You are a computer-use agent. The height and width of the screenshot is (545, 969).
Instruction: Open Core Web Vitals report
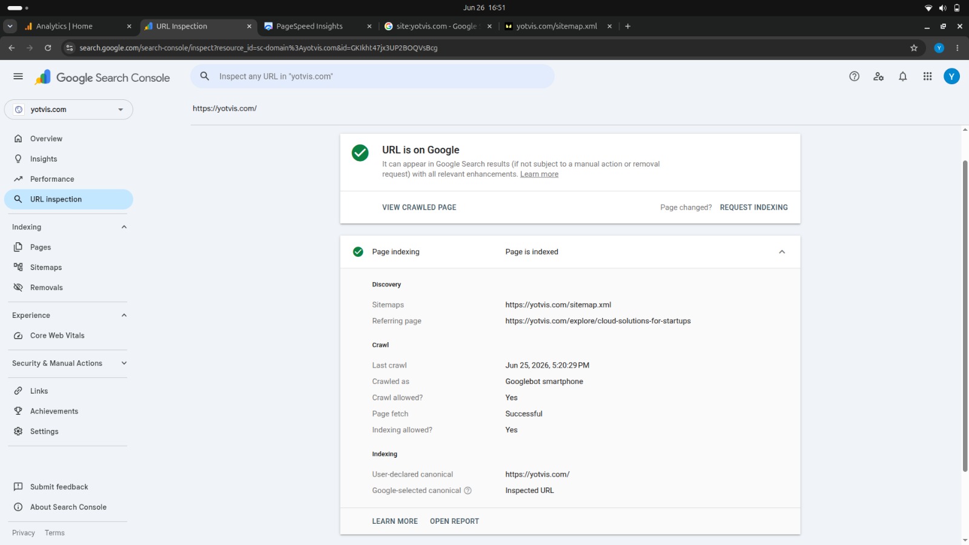point(68,335)
